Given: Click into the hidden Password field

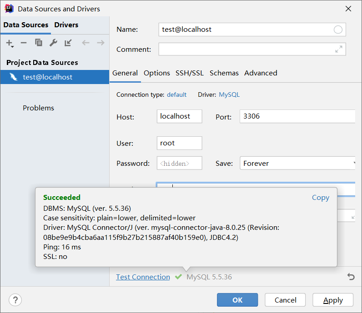Looking at the screenshot, I should tap(179, 163).
